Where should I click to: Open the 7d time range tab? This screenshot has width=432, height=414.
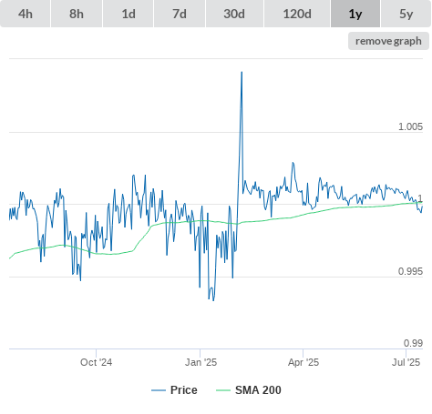click(x=180, y=14)
